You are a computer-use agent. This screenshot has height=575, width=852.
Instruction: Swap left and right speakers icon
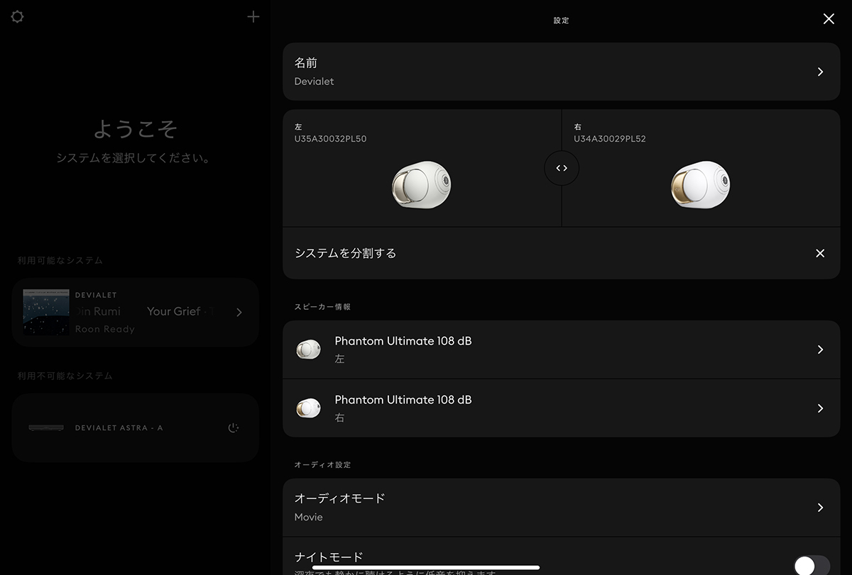coord(562,168)
